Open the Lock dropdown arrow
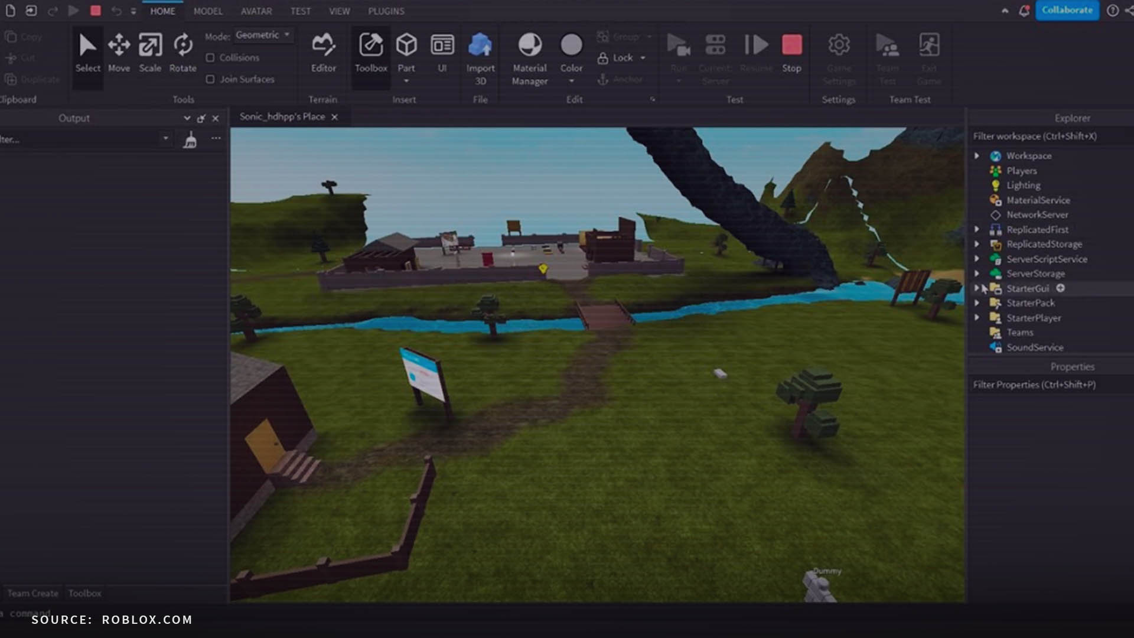Viewport: 1134px width, 638px height. pos(643,58)
